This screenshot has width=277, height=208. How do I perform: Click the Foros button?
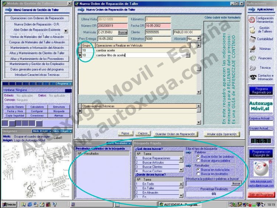tap(126, 133)
